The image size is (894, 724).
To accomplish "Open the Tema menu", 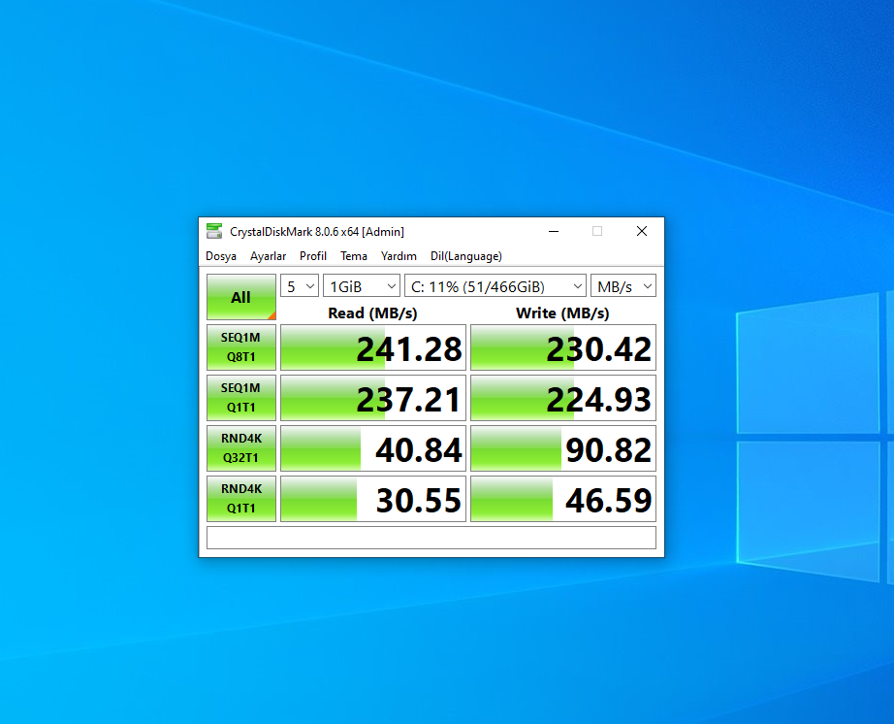I will tap(354, 256).
